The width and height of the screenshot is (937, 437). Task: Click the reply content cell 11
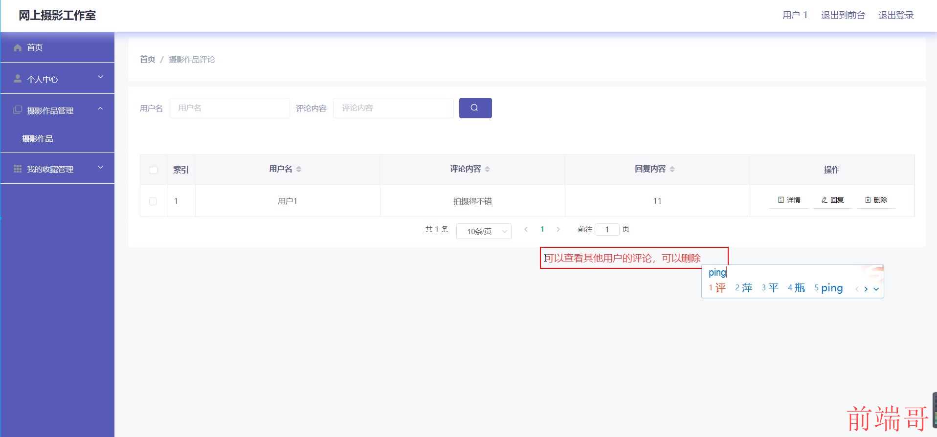pyautogui.click(x=657, y=201)
